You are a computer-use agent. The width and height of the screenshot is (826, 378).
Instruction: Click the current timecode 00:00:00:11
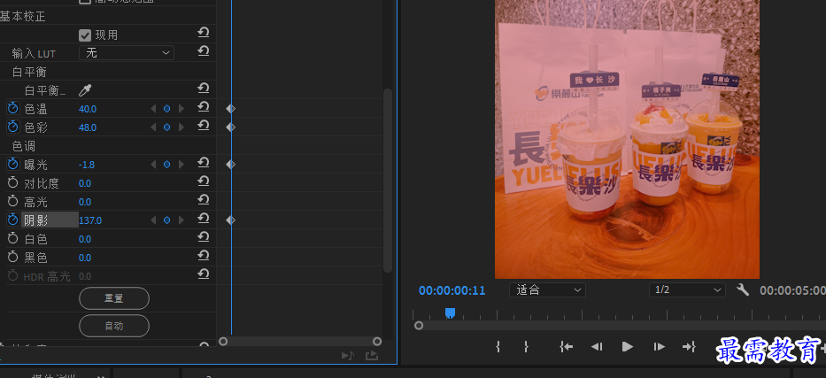[x=452, y=290]
